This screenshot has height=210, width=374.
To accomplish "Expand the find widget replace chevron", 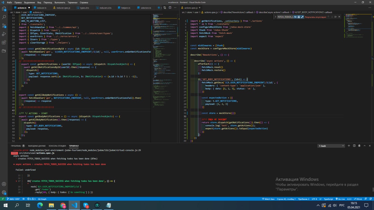I will pos(276,17).
